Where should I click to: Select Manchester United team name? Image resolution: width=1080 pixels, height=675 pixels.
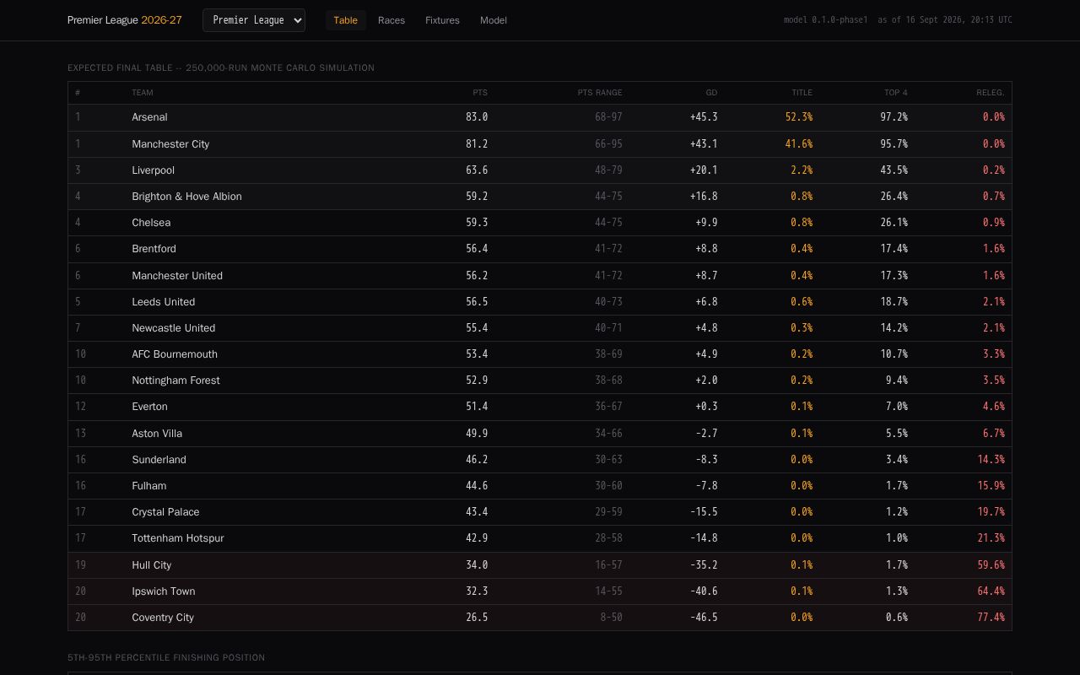point(177,276)
